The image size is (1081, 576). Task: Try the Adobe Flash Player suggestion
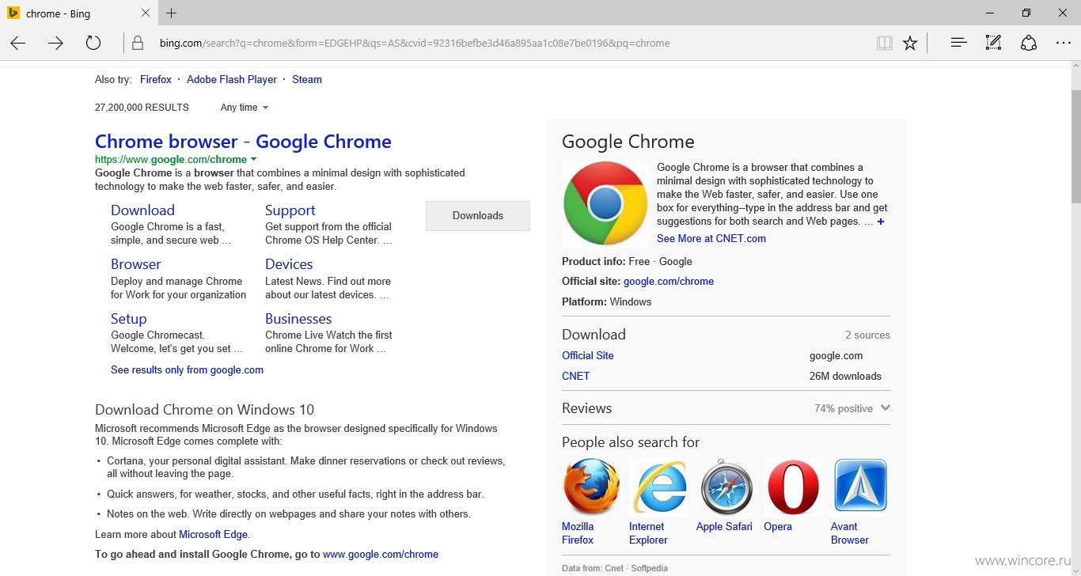pos(232,80)
